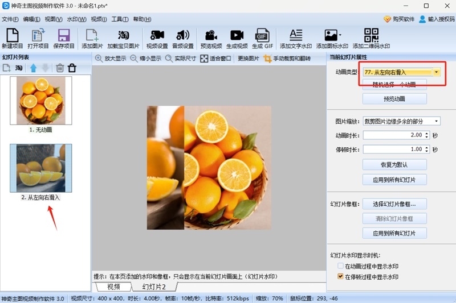Click 应用到所有幻灯片 under animation settings
The height and width of the screenshot is (303, 456).
point(394,180)
